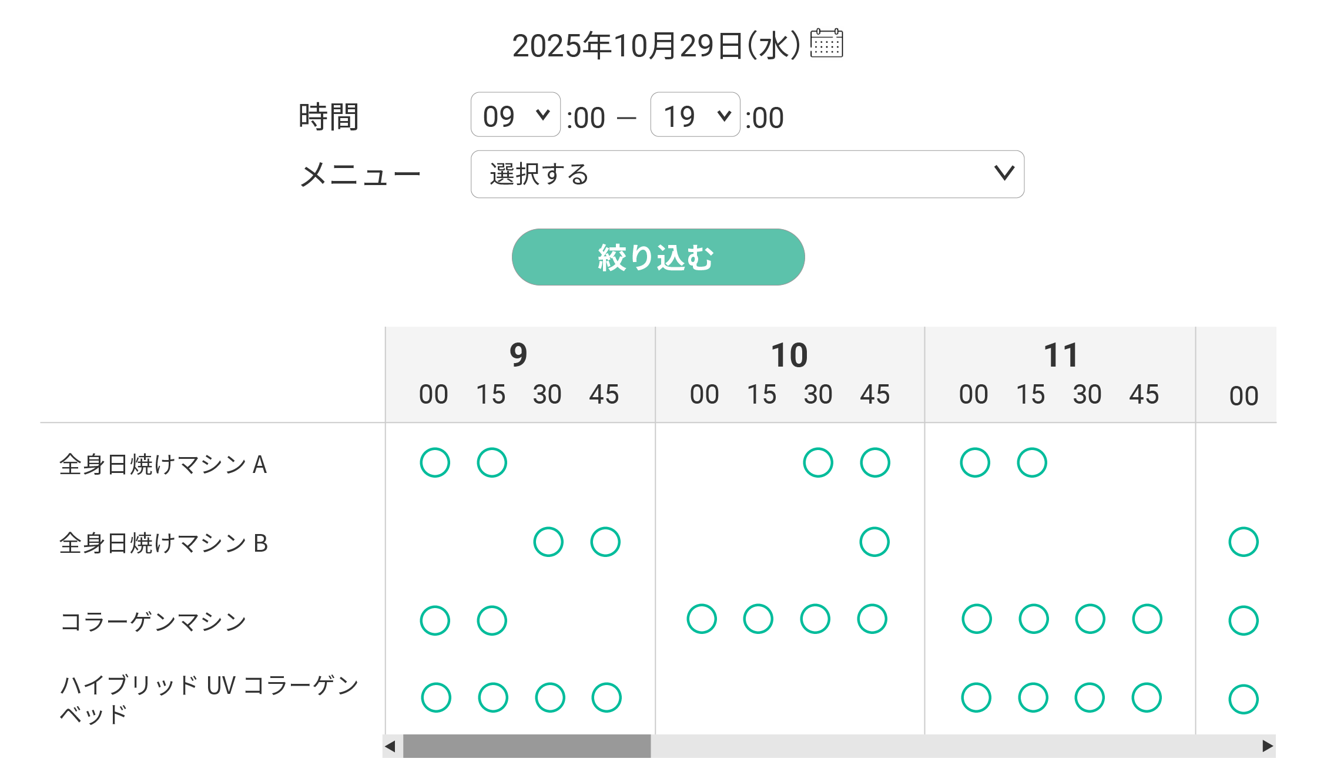The width and height of the screenshot is (1317, 772).
Task: Select 全身日焼けマシン A slot at 11:15
Action: tap(1032, 463)
